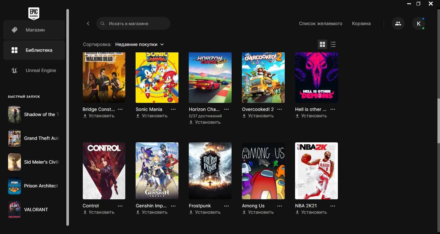Open options menu for Genshin Impact
This screenshot has width=440, height=234.
coord(173,206)
